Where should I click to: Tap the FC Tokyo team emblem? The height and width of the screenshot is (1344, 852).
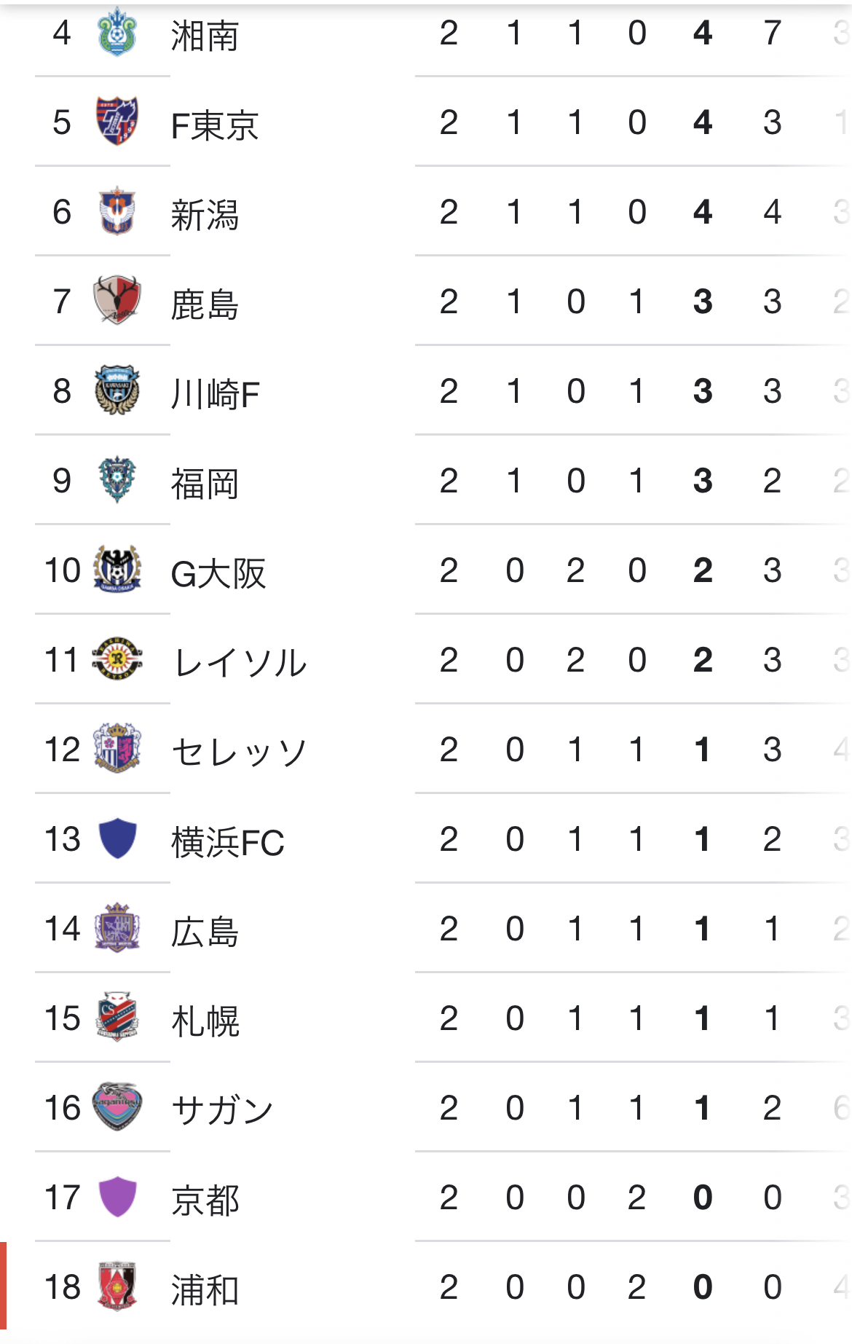117,122
